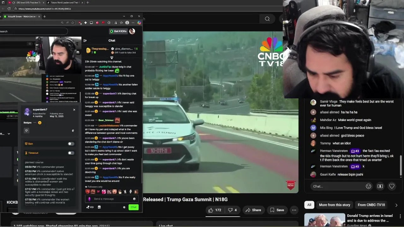This screenshot has width=404, height=227.
Task: Open browser settings ellipsis in Kick window
Action: tap(133, 23)
